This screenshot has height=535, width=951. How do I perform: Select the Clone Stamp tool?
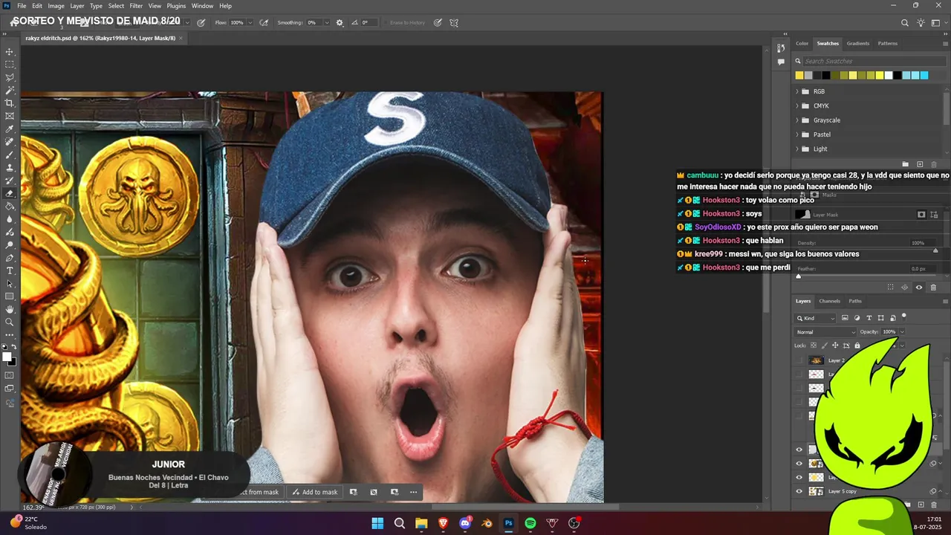coord(10,168)
